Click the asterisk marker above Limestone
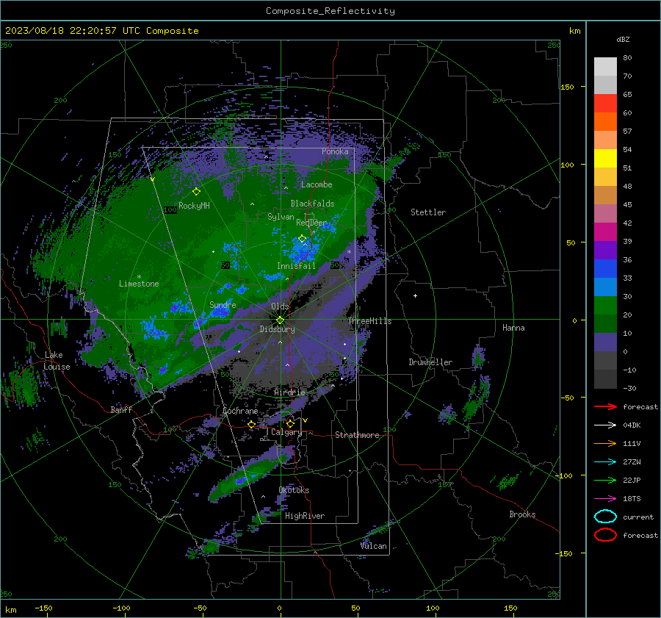The height and width of the screenshot is (618, 661). tap(139, 277)
